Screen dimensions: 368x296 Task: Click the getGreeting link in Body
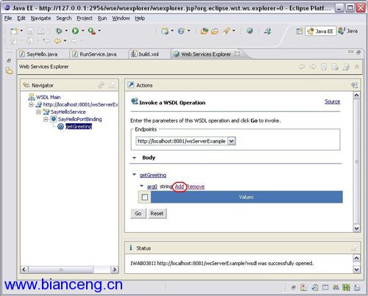(x=153, y=175)
